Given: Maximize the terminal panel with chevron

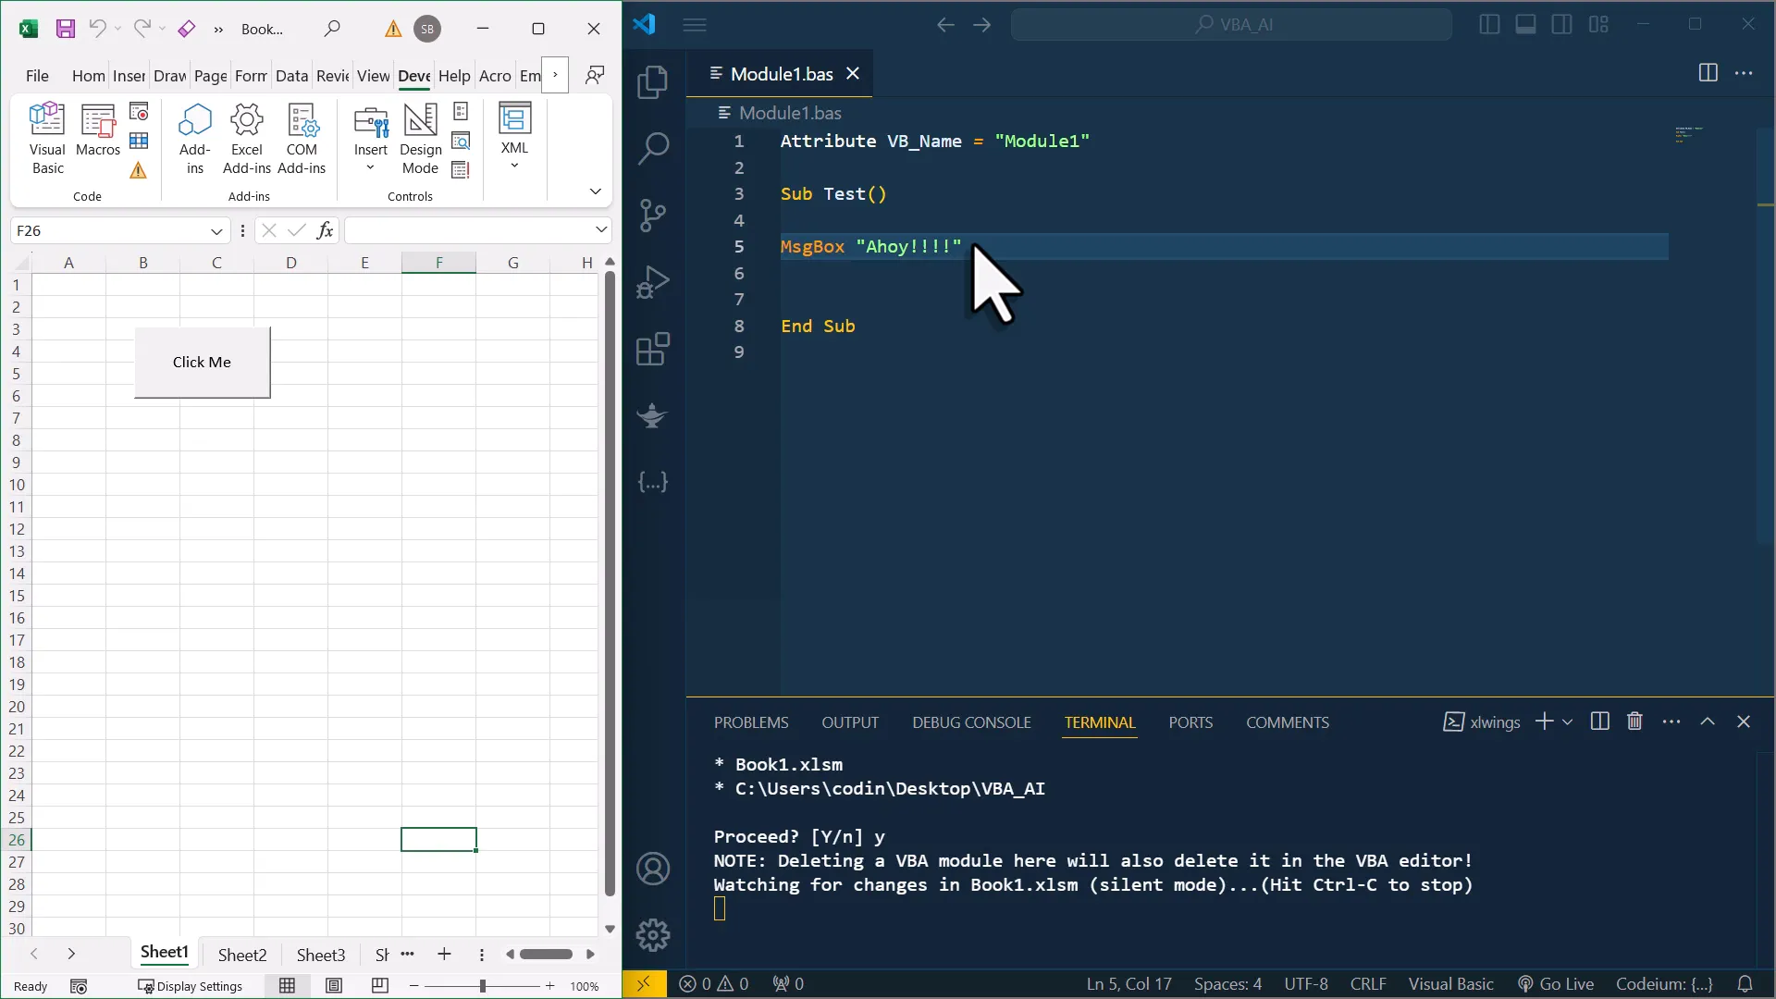Looking at the screenshot, I should point(1708,721).
